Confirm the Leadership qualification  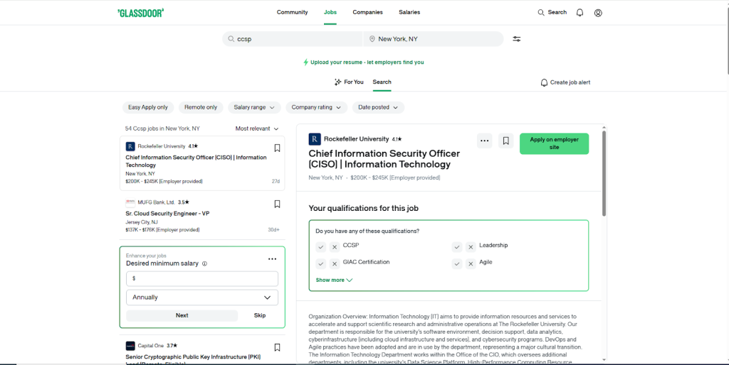[457, 247]
